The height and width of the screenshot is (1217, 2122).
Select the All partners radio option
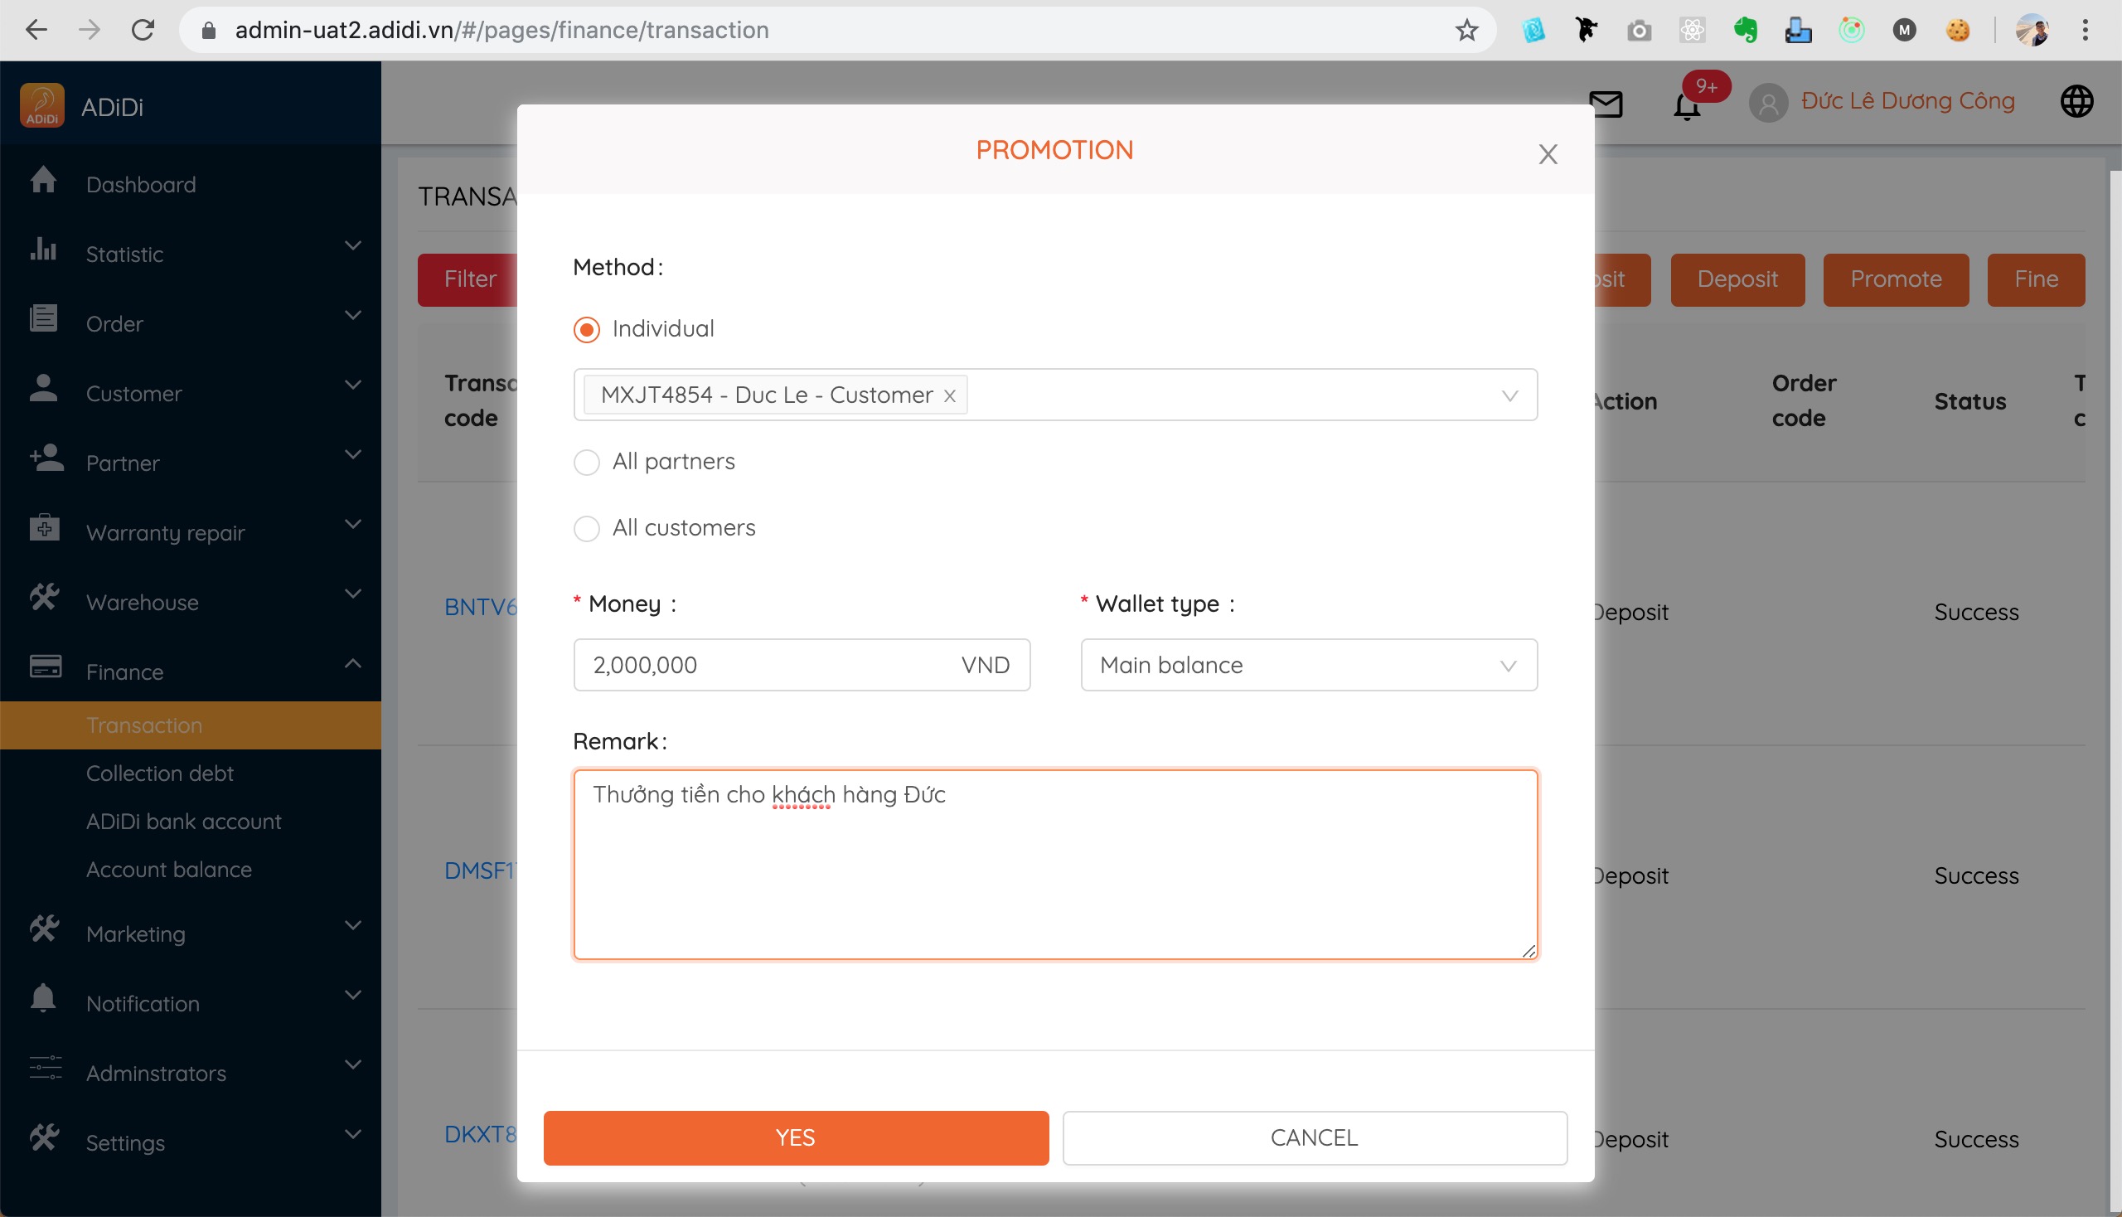point(587,463)
